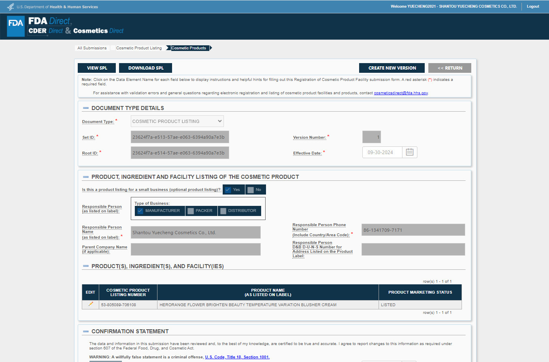Select the Cosmetic Products breadcrumb
This screenshot has height=362, width=549.
[189, 48]
